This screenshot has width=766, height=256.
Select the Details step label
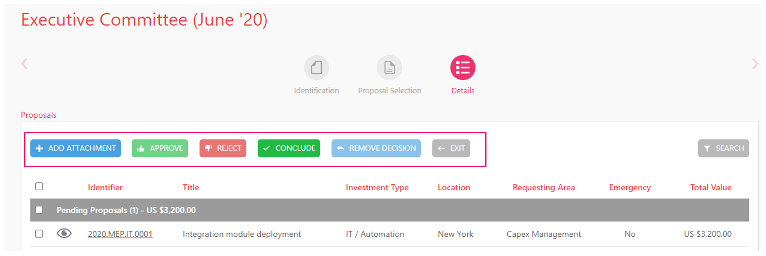tap(463, 90)
